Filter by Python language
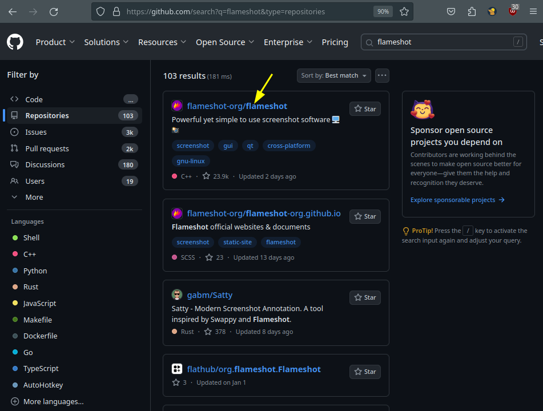 (x=35, y=271)
